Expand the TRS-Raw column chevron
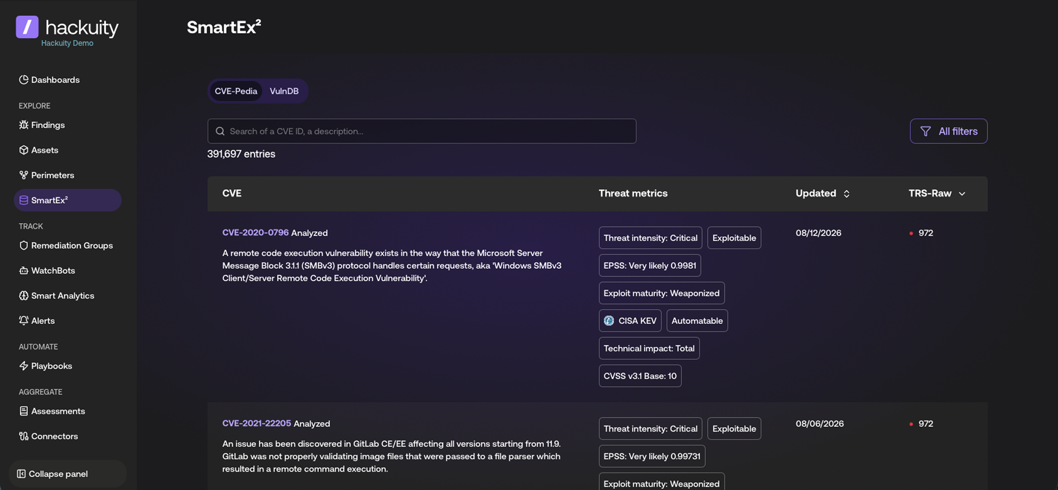Viewport: 1058px width, 490px height. click(x=962, y=193)
